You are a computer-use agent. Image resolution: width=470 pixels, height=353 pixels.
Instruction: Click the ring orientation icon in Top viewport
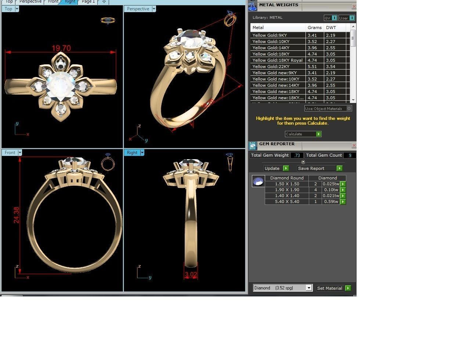coord(108,20)
